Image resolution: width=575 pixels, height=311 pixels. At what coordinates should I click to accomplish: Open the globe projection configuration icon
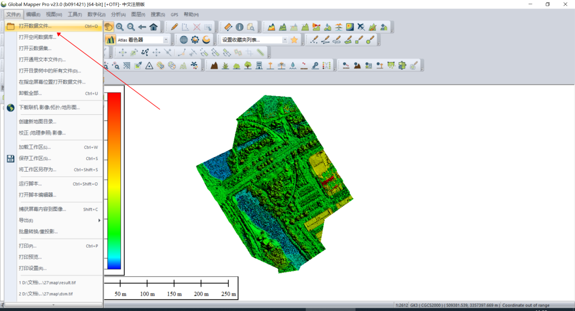[x=184, y=39]
